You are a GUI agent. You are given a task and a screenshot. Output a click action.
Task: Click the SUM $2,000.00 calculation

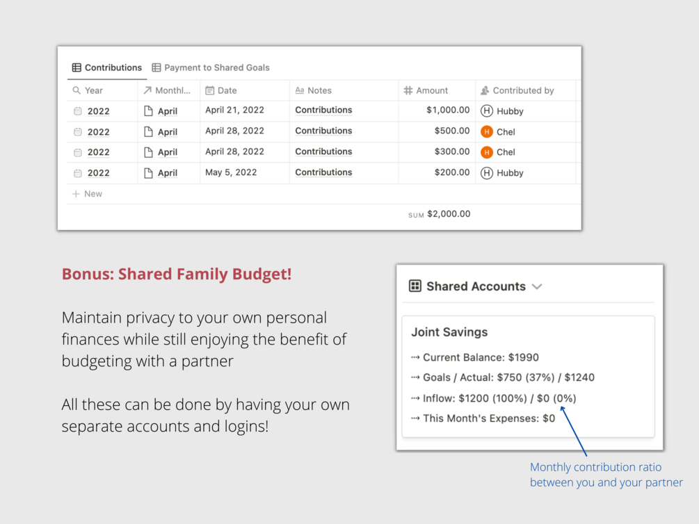click(x=440, y=214)
